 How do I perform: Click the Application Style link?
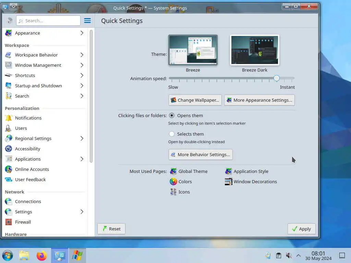pos(251,171)
